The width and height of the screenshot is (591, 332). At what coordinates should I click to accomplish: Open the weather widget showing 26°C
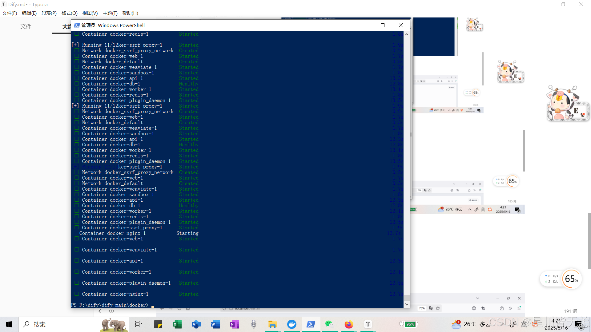click(x=470, y=324)
